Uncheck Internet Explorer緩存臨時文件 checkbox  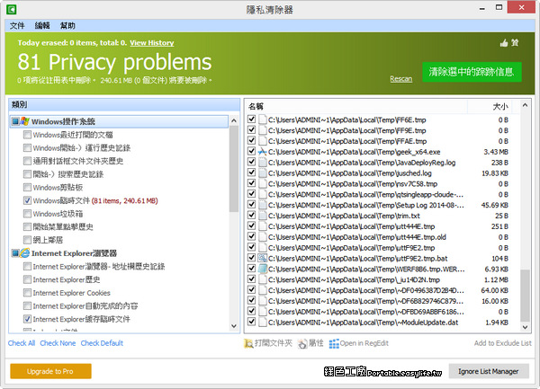(27, 319)
